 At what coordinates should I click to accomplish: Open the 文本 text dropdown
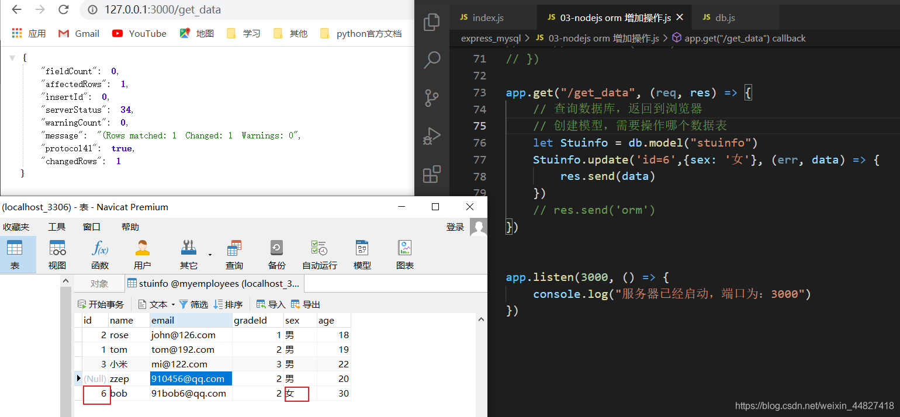[x=157, y=304]
